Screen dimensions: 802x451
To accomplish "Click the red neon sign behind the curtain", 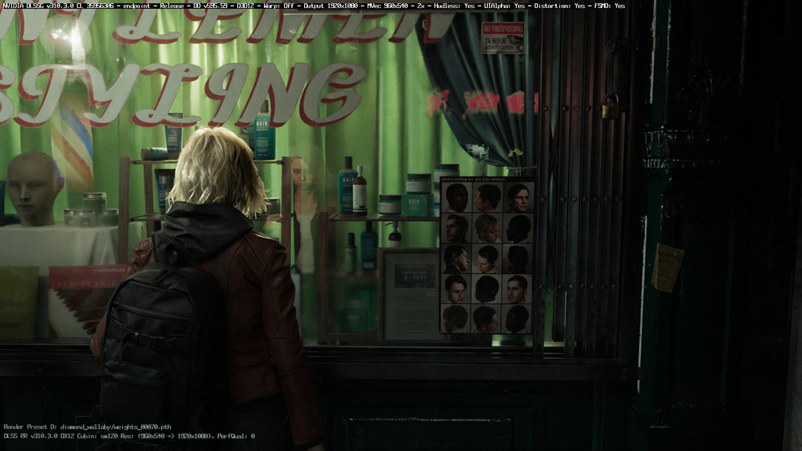I will click(x=482, y=102).
